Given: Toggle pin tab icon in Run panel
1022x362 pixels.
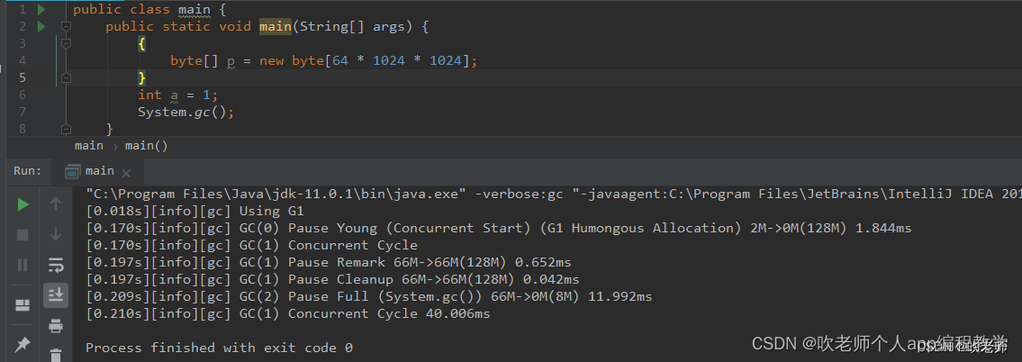Looking at the screenshot, I should click(x=23, y=345).
